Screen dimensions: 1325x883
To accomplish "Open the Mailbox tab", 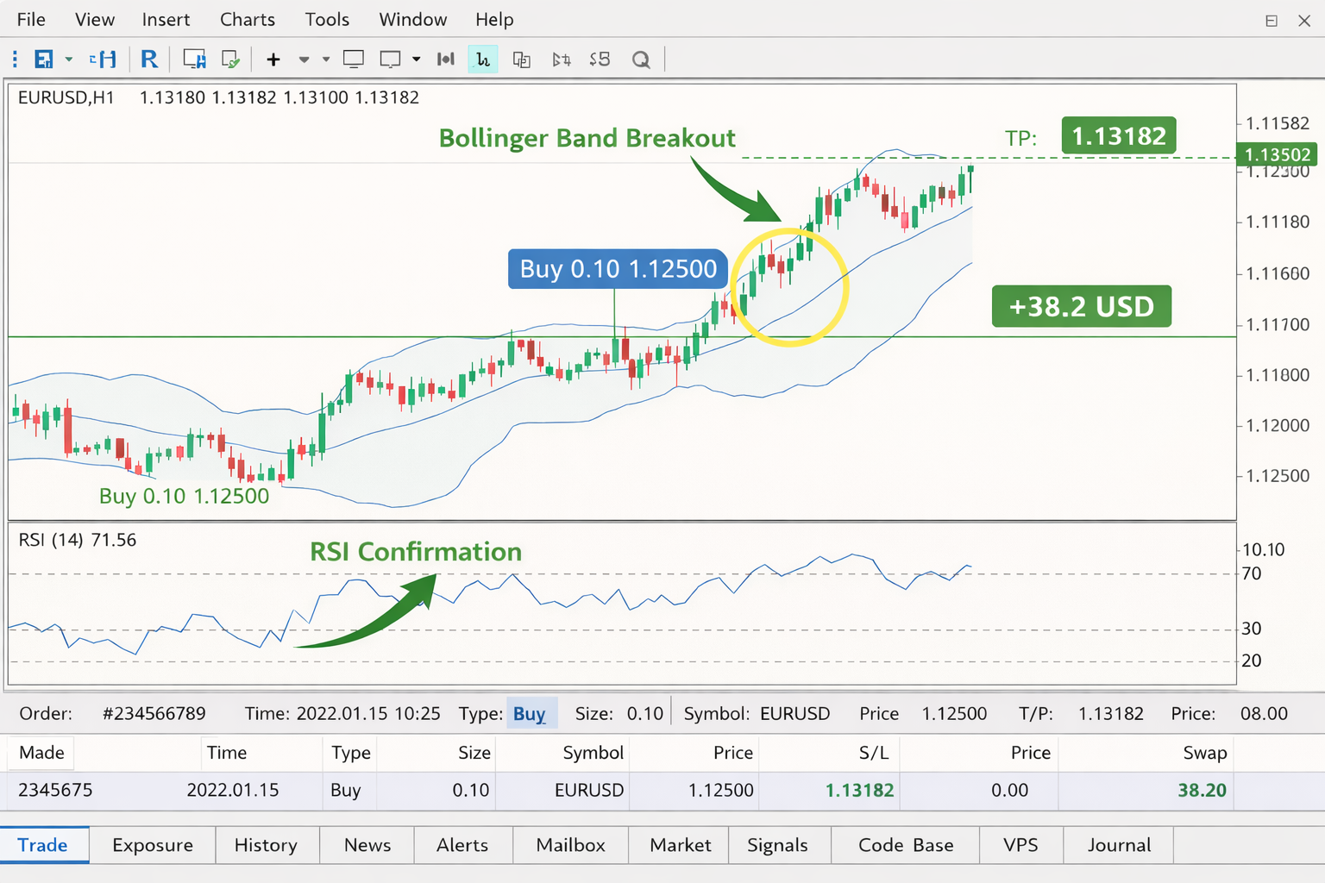I will tap(571, 845).
